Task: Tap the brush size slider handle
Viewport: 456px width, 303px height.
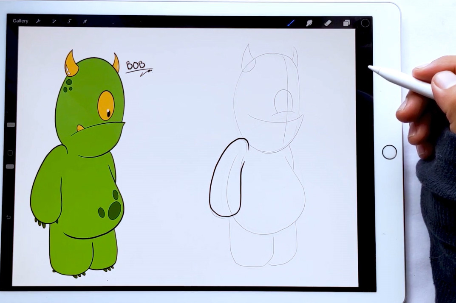Action: tap(11, 125)
